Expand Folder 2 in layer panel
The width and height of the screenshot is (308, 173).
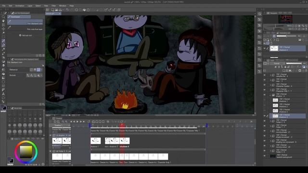point(270,121)
